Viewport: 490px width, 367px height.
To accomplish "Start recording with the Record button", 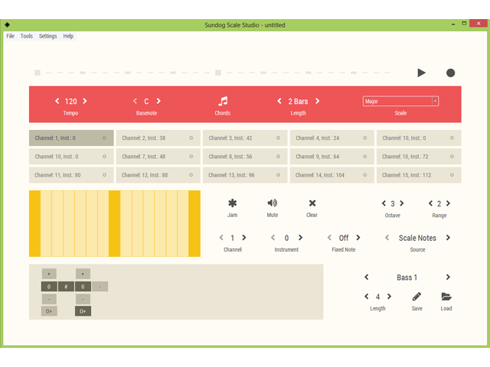I will click(450, 73).
